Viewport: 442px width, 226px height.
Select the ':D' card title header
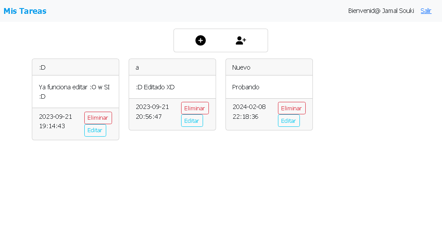[76, 67]
